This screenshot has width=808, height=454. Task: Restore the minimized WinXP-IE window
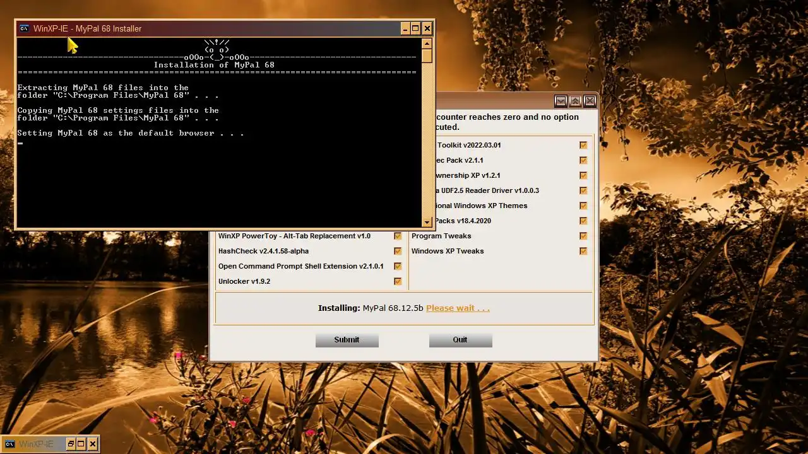[71, 444]
